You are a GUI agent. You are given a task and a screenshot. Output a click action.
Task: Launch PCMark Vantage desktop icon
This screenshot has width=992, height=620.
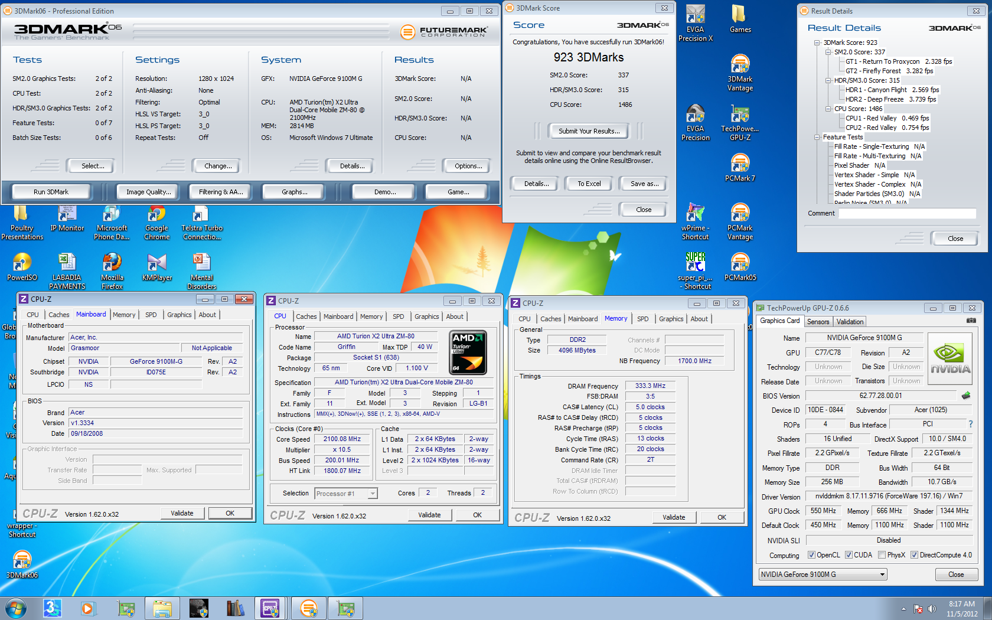[740, 222]
